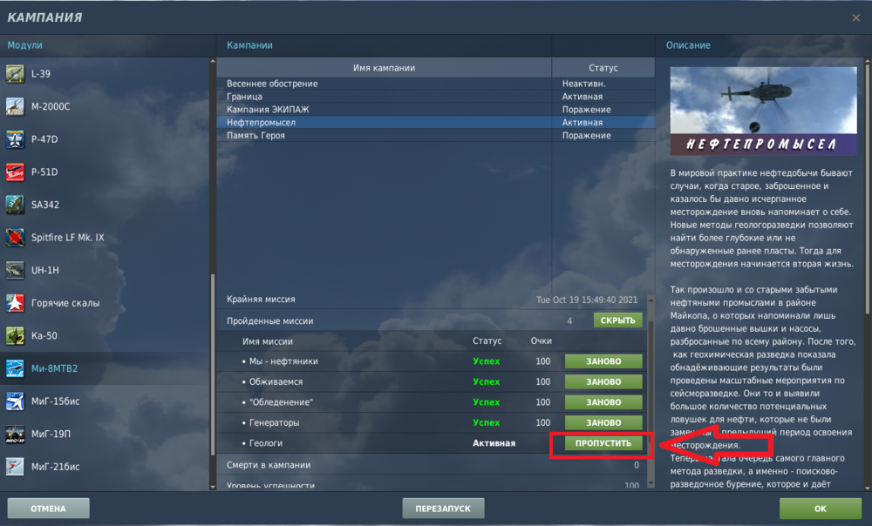Click the modules list scrollbar thumb

(x=213, y=364)
